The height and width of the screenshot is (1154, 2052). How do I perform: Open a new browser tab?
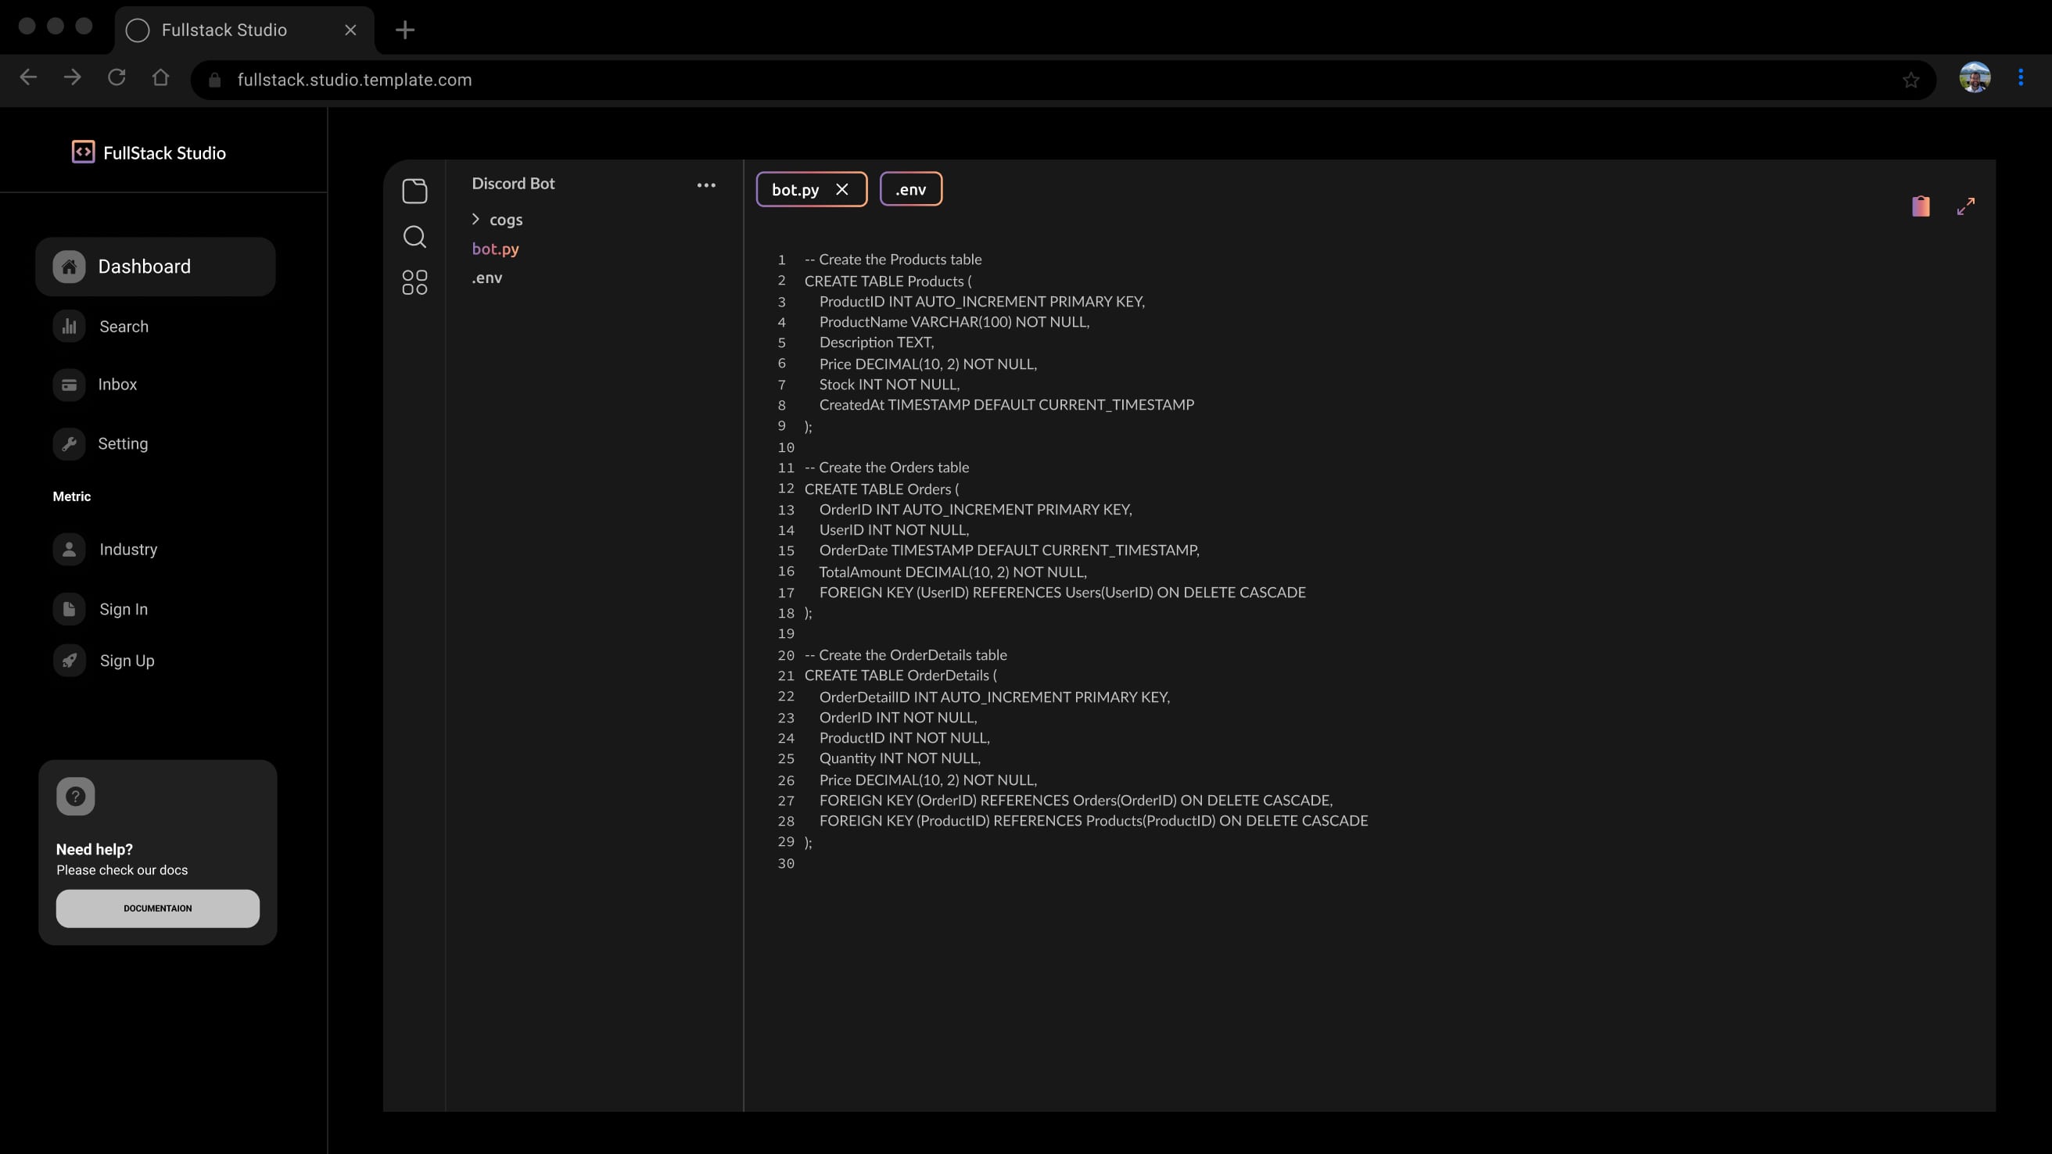coord(404,30)
